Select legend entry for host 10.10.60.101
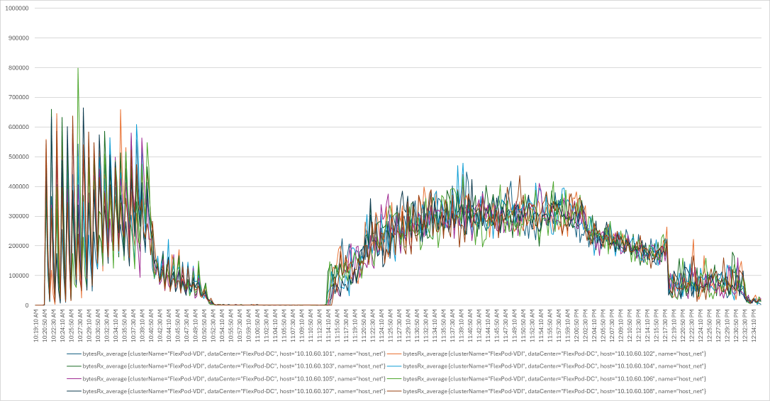 pos(226,354)
